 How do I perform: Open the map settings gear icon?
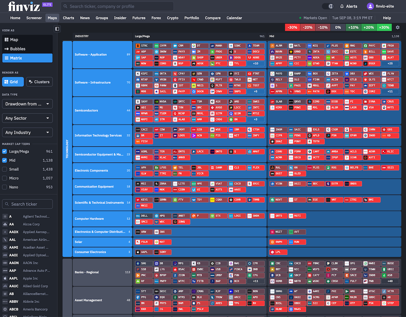click(x=398, y=27)
